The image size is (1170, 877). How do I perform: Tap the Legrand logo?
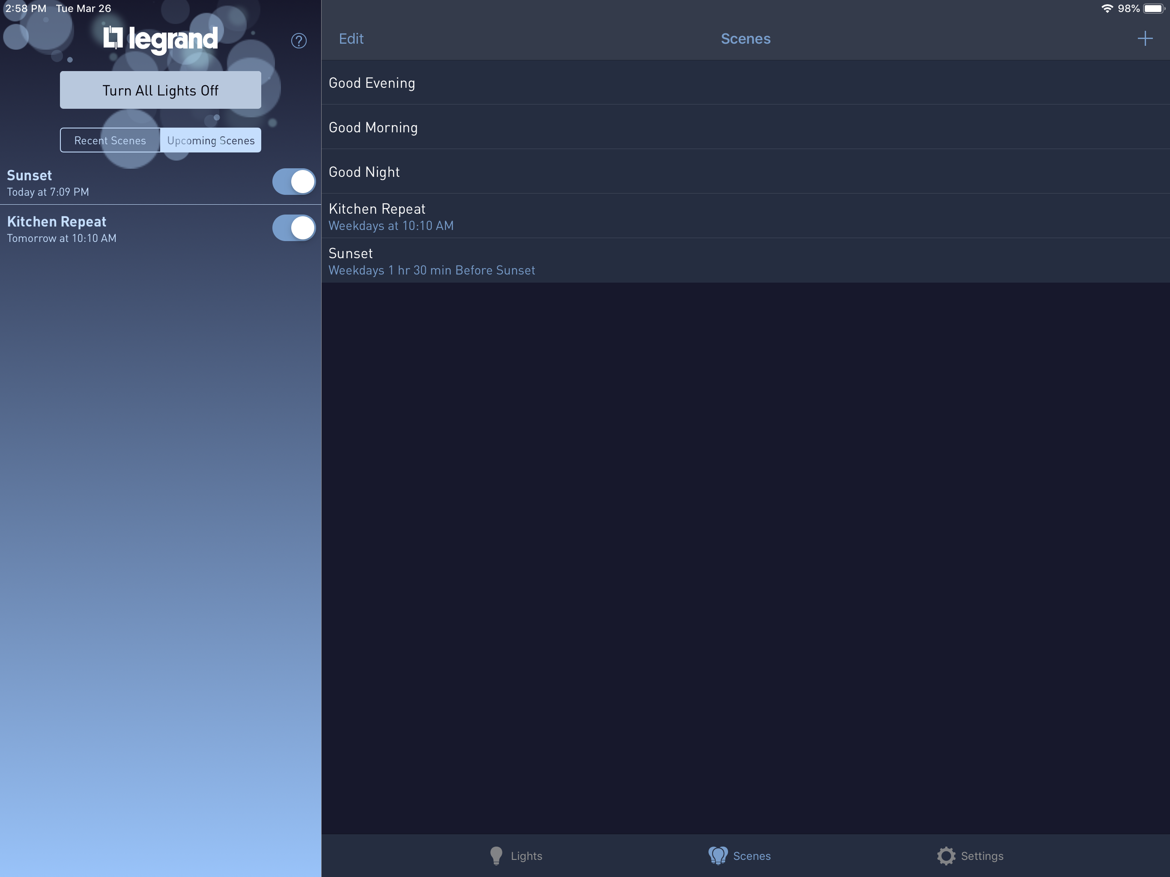tap(160, 40)
